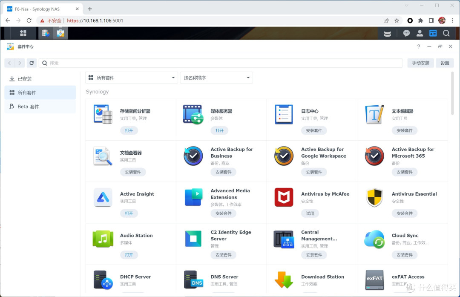
Task: Install Cloud Sync via 安装套件 button
Action: pos(405,255)
